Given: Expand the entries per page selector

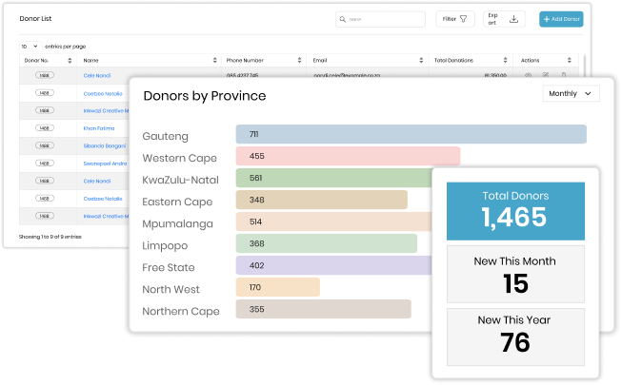Looking at the screenshot, I should coord(30,46).
